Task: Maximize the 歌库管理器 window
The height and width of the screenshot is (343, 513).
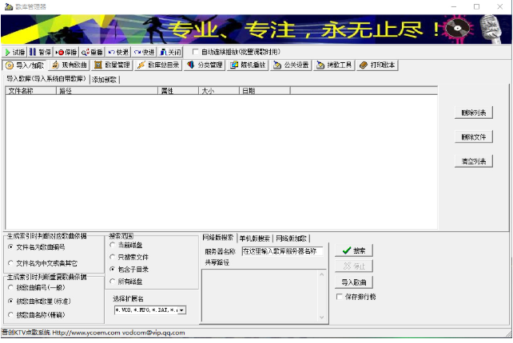Action: pos(477,6)
